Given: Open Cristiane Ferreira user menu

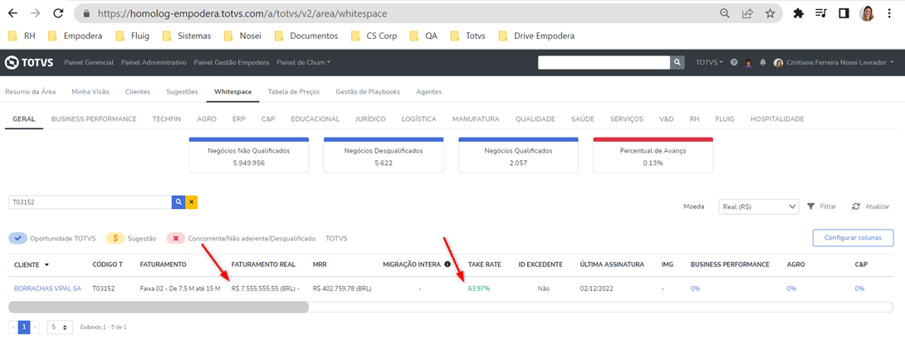Looking at the screenshot, I should (x=834, y=62).
